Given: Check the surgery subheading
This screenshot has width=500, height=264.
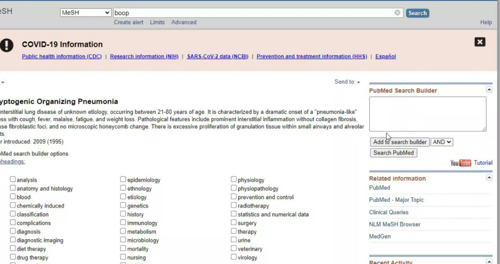Looking at the screenshot, I should point(234,222).
